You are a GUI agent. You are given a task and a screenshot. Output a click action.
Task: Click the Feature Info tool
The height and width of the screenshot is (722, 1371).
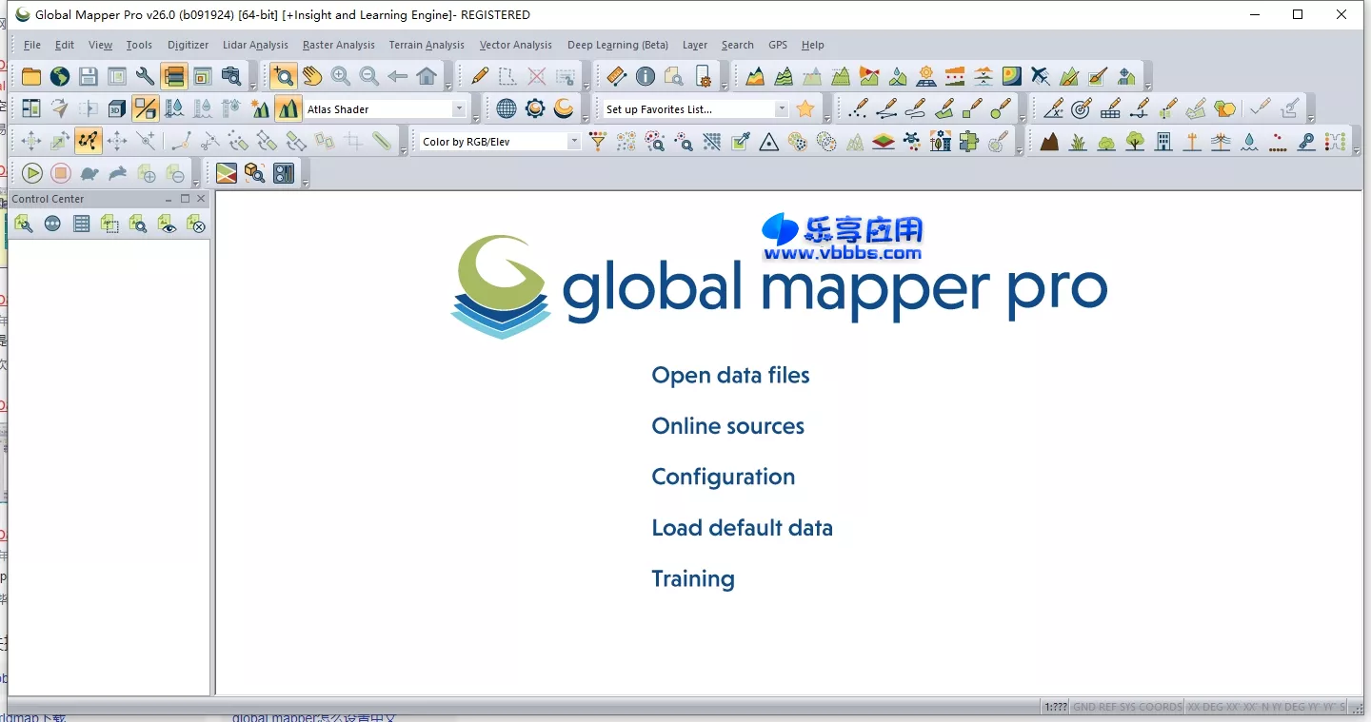[x=646, y=75]
